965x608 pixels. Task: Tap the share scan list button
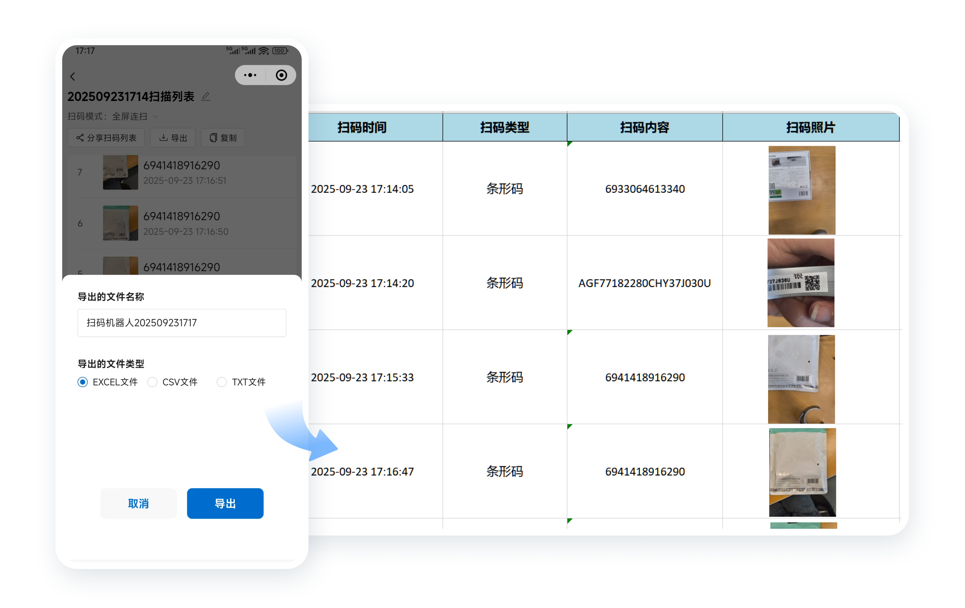(x=106, y=138)
